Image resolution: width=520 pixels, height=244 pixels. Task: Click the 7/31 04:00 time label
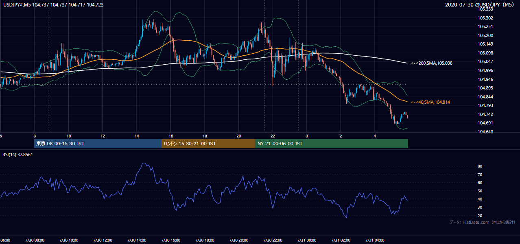click(x=375, y=240)
